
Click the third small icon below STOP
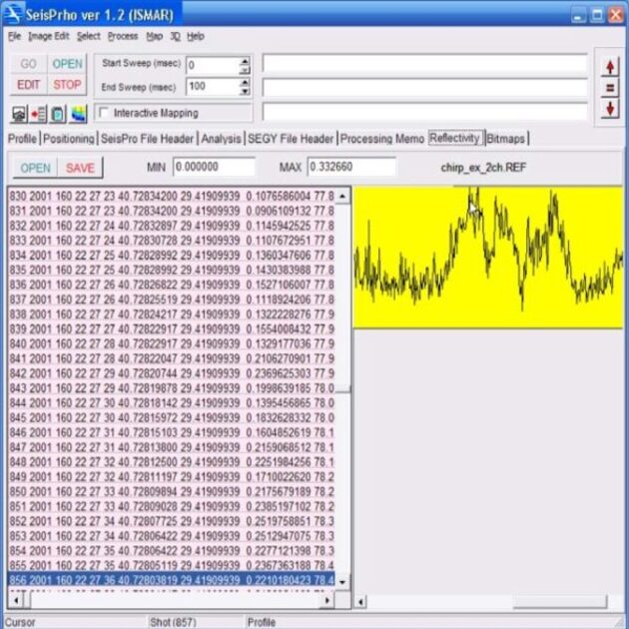pos(58,113)
